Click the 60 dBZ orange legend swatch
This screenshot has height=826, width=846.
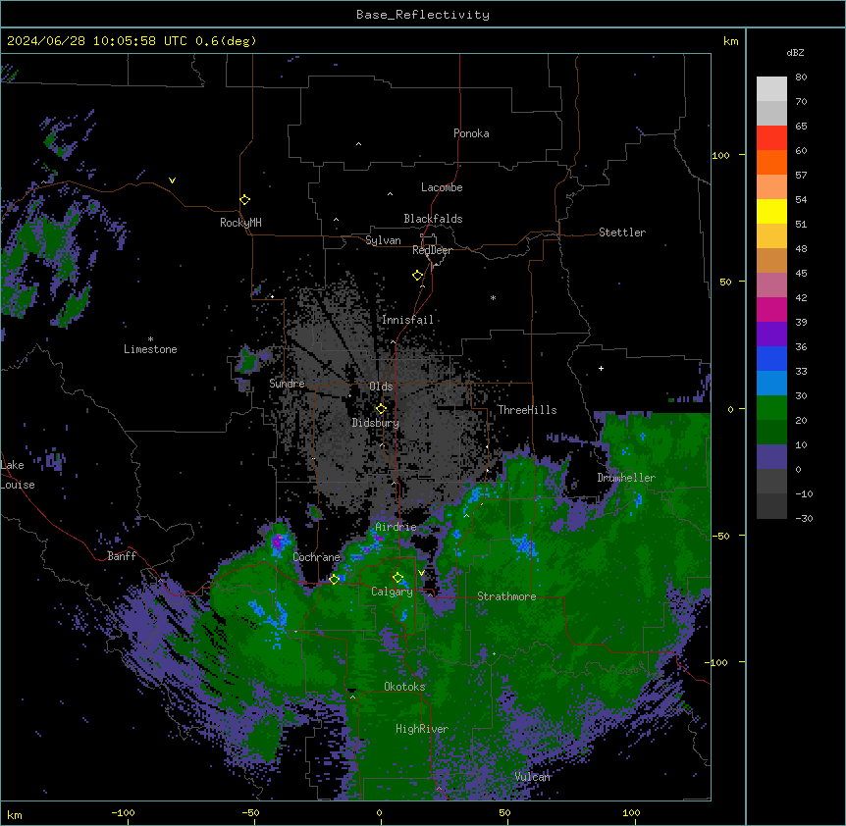pyautogui.click(x=771, y=162)
